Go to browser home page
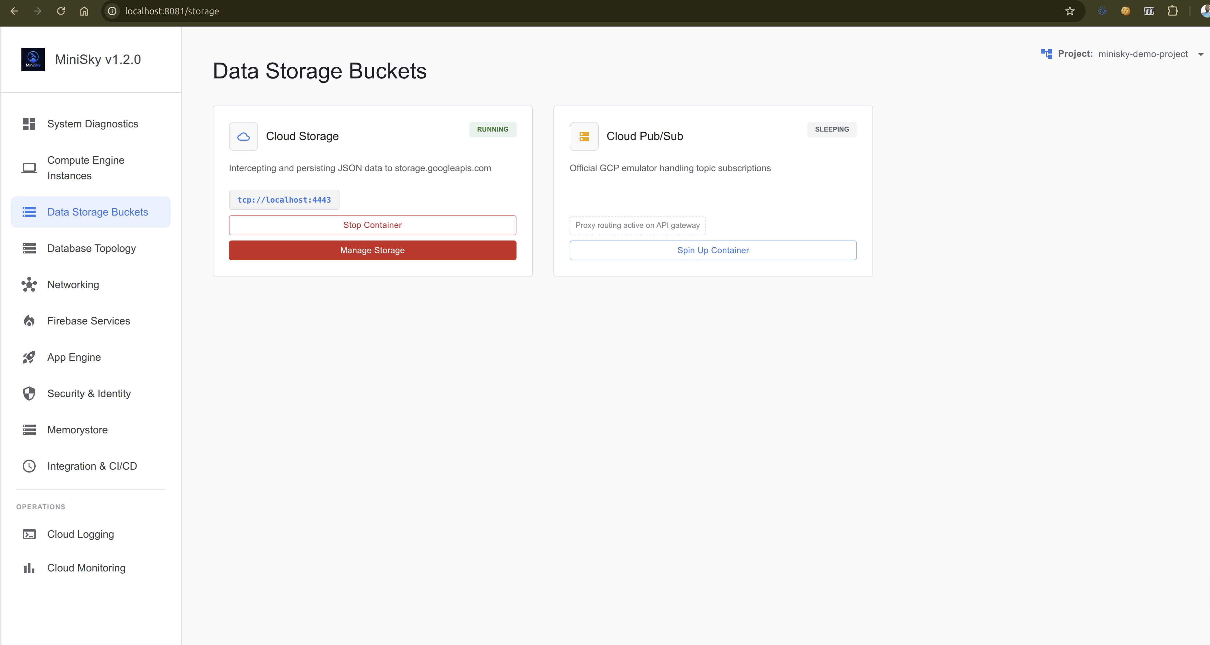The image size is (1210, 645). 84,11
